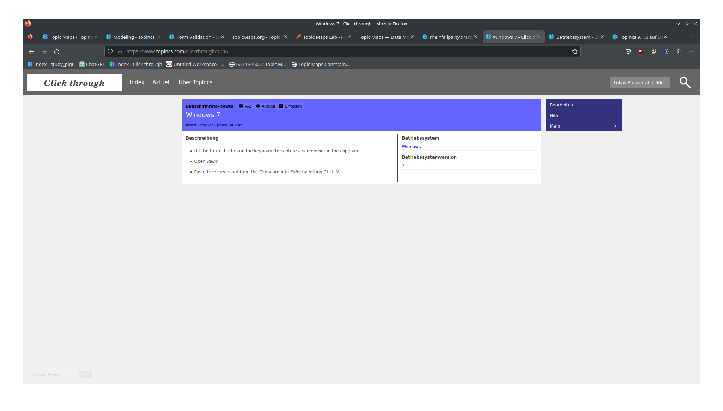Open the Firefox hamburger application menu

[692, 51]
